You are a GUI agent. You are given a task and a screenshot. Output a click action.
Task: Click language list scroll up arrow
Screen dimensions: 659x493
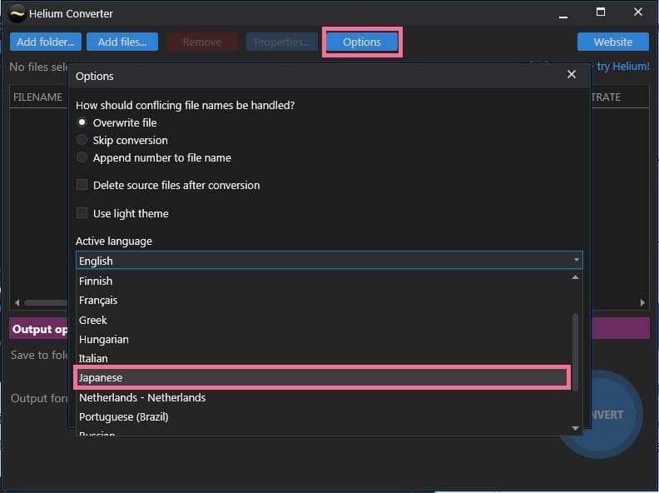point(575,277)
